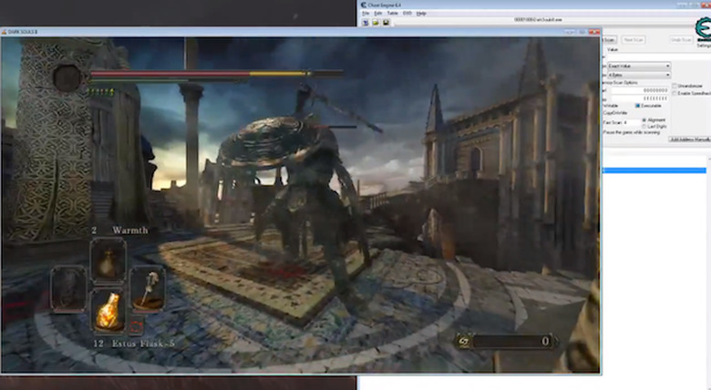711x390 pixels.
Task: Click the Add Address Manually button
Action: click(x=688, y=139)
